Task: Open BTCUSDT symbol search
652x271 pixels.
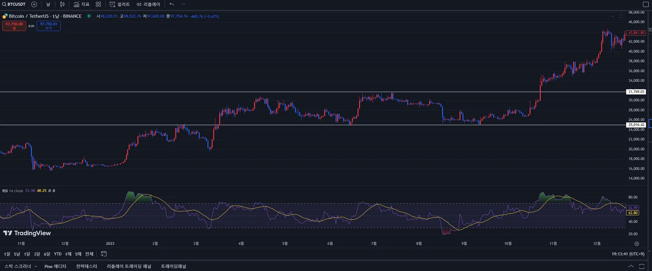Action: click(14, 4)
